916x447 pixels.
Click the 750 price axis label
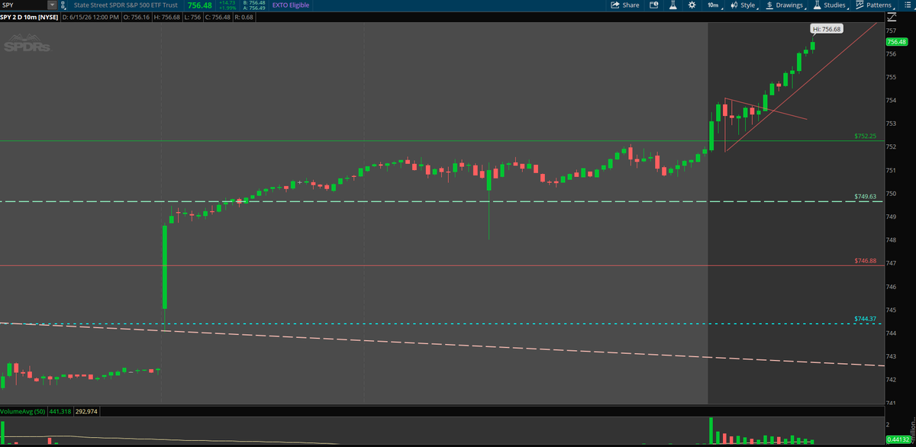coord(890,193)
